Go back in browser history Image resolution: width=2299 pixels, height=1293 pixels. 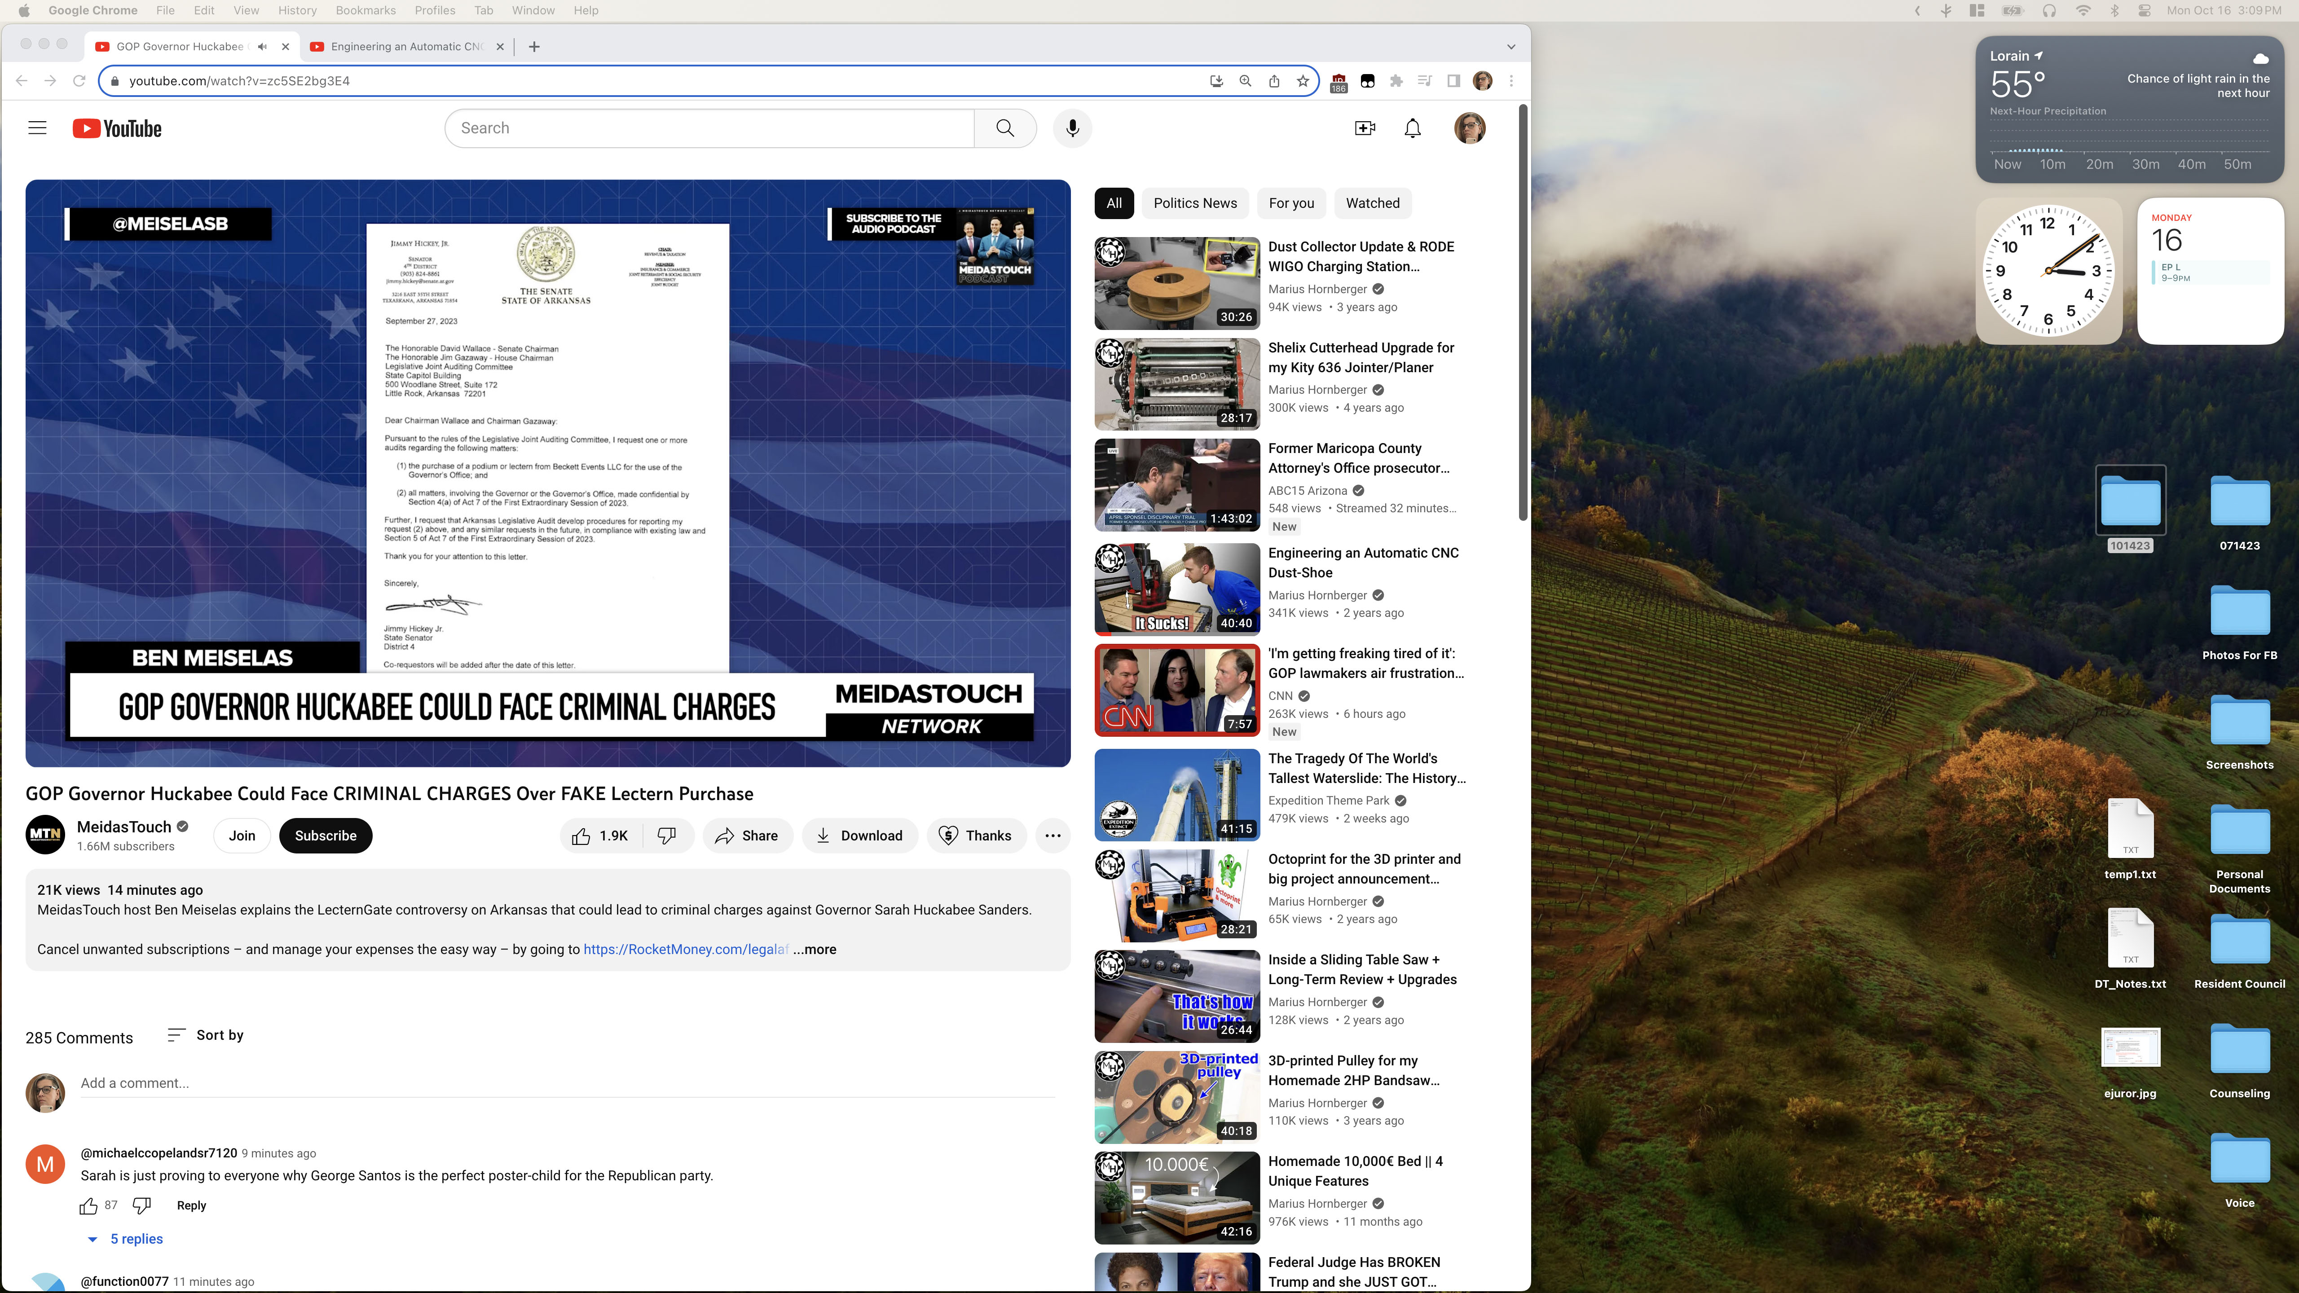click(x=22, y=81)
